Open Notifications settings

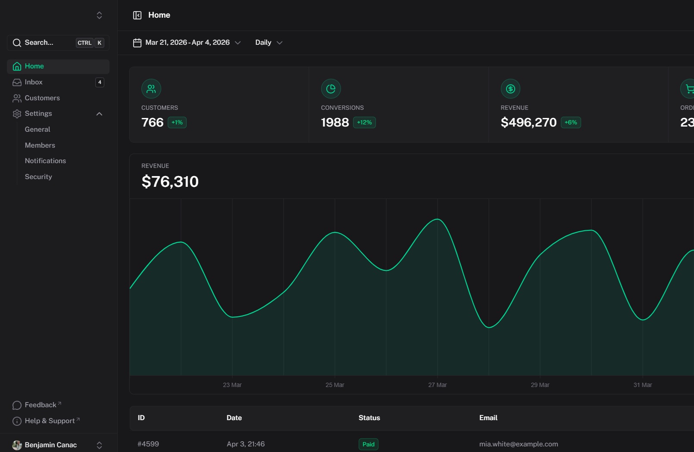point(45,161)
